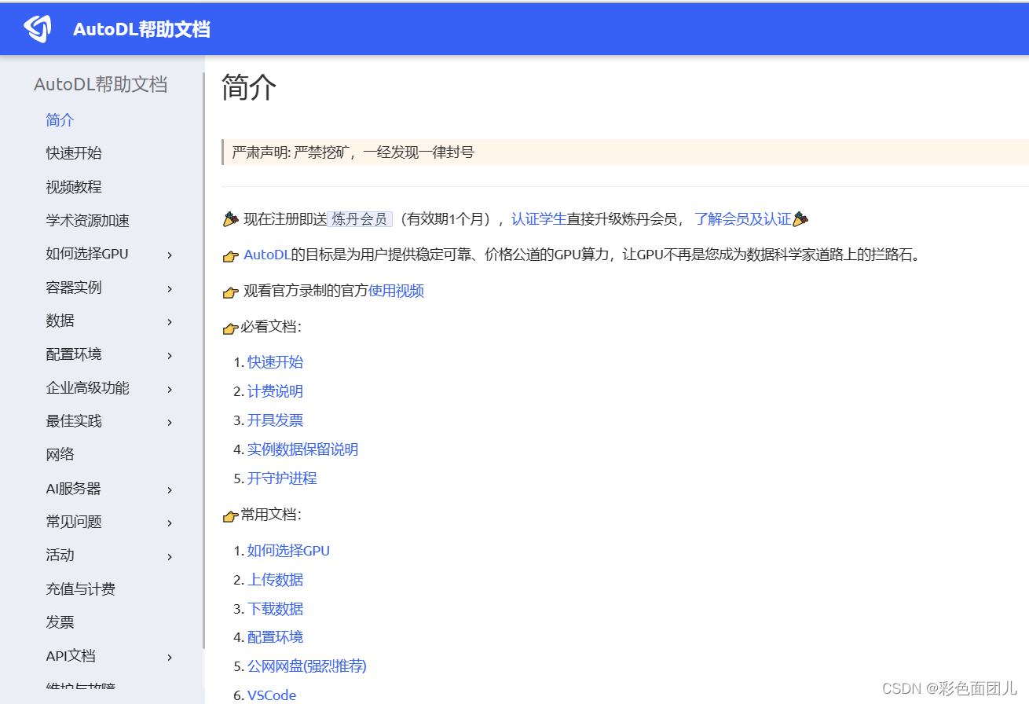Image resolution: width=1029 pixels, height=704 pixels.
Task: Open 网络 in the sidebar
Action: 60,455
